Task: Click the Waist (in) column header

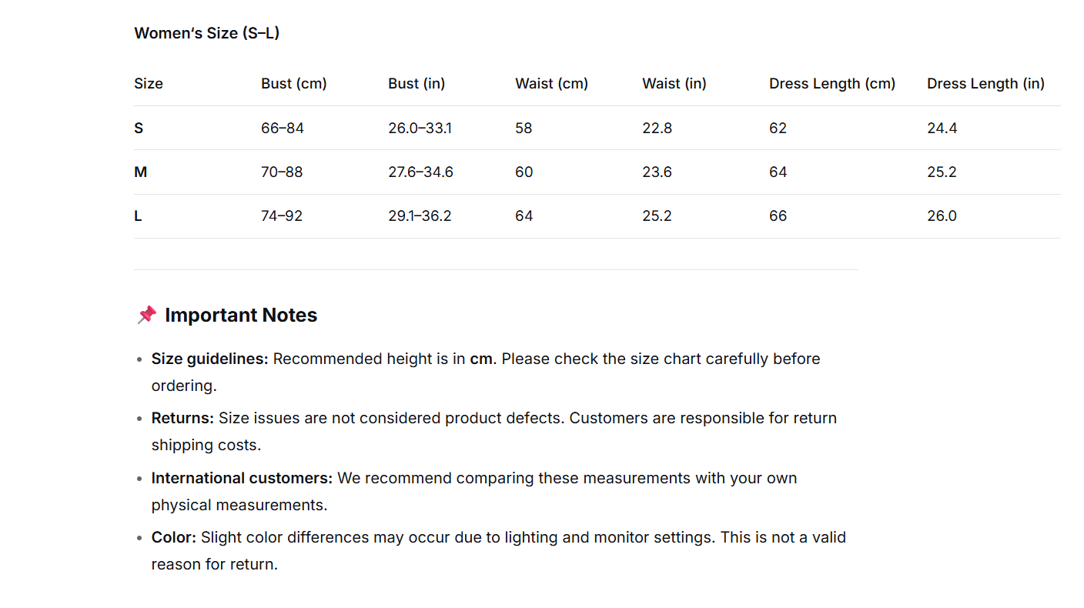Action: 674,83
